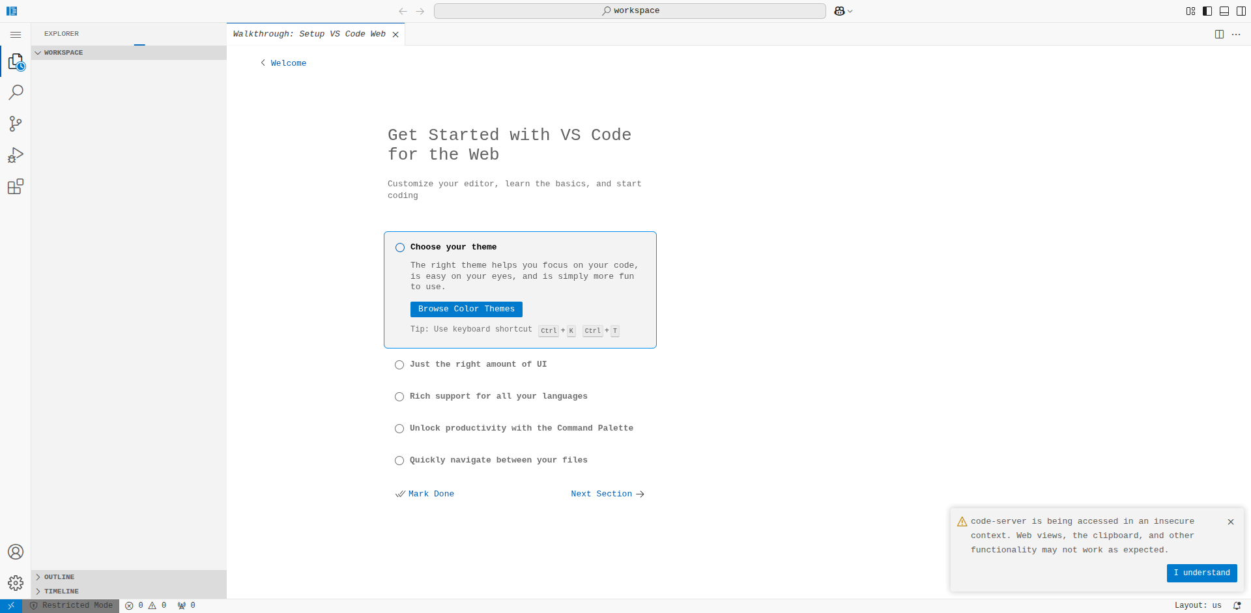Open notifications bell in status bar
The height and width of the screenshot is (613, 1251).
(x=1237, y=606)
